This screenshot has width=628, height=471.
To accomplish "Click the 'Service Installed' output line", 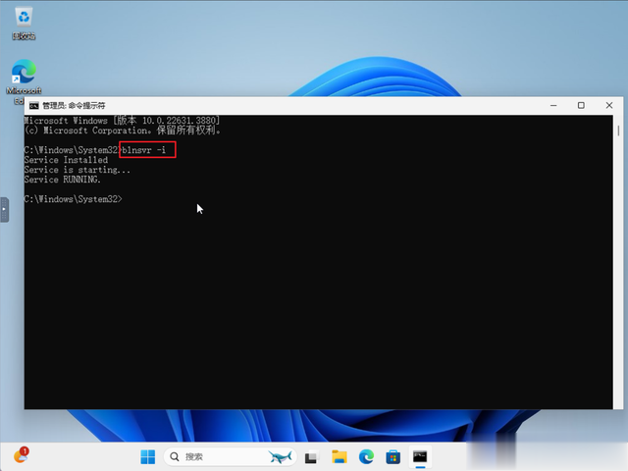I will click(x=66, y=160).
